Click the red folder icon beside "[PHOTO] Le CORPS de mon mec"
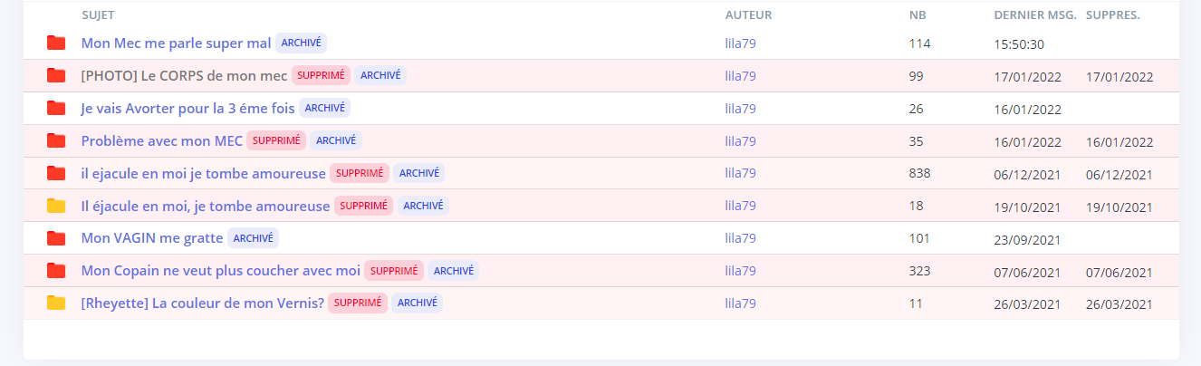Screen dimensions: 1201x366 click(x=56, y=75)
